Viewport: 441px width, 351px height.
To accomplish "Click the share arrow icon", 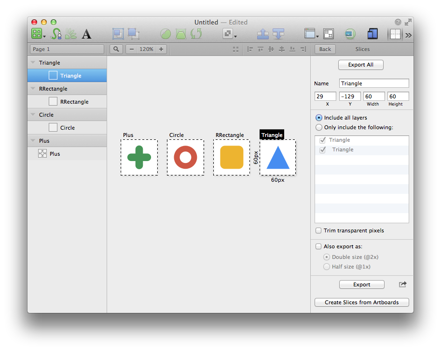I will tap(402, 284).
